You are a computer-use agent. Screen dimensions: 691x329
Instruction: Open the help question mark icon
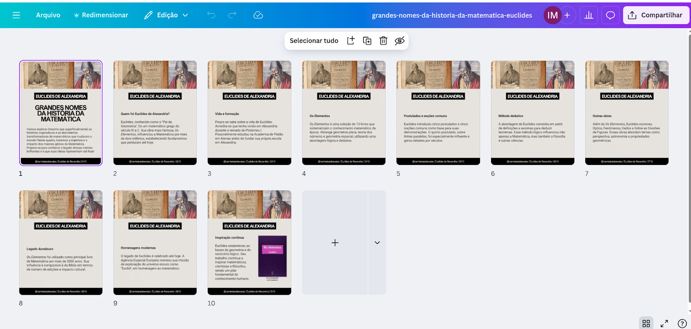tap(682, 323)
